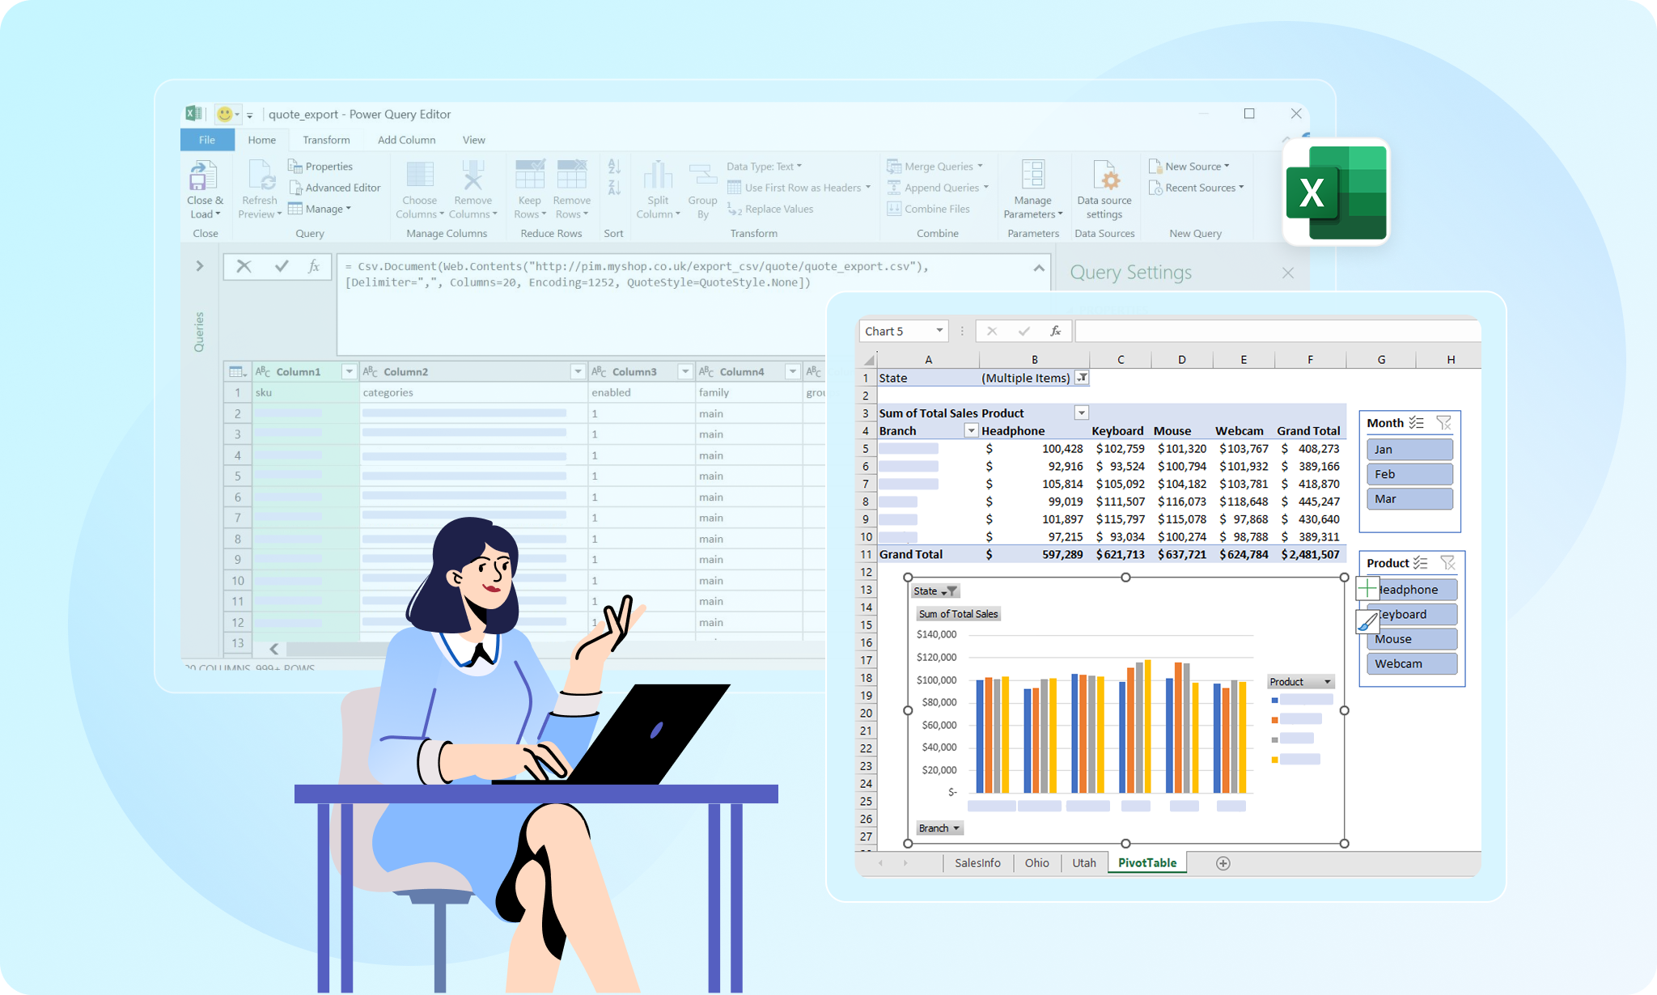Cancel the Power Query formula edit with X
This screenshot has width=1657, height=995.
[244, 266]
